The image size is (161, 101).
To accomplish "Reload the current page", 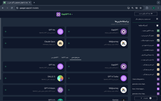I will 12,8.
